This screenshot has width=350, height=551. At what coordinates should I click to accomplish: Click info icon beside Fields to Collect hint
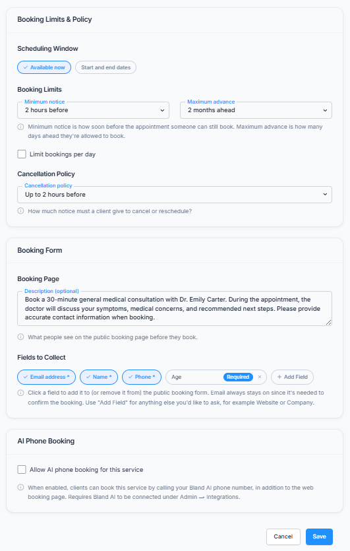(20, 393)
